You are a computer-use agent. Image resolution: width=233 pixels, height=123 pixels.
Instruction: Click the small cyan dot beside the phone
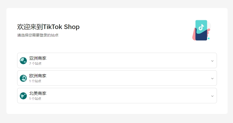pos(209,38)
